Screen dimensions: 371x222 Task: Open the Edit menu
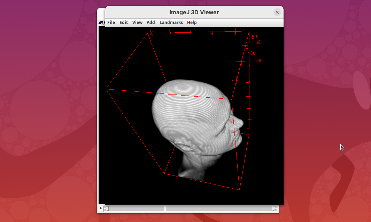pos(124,23)
